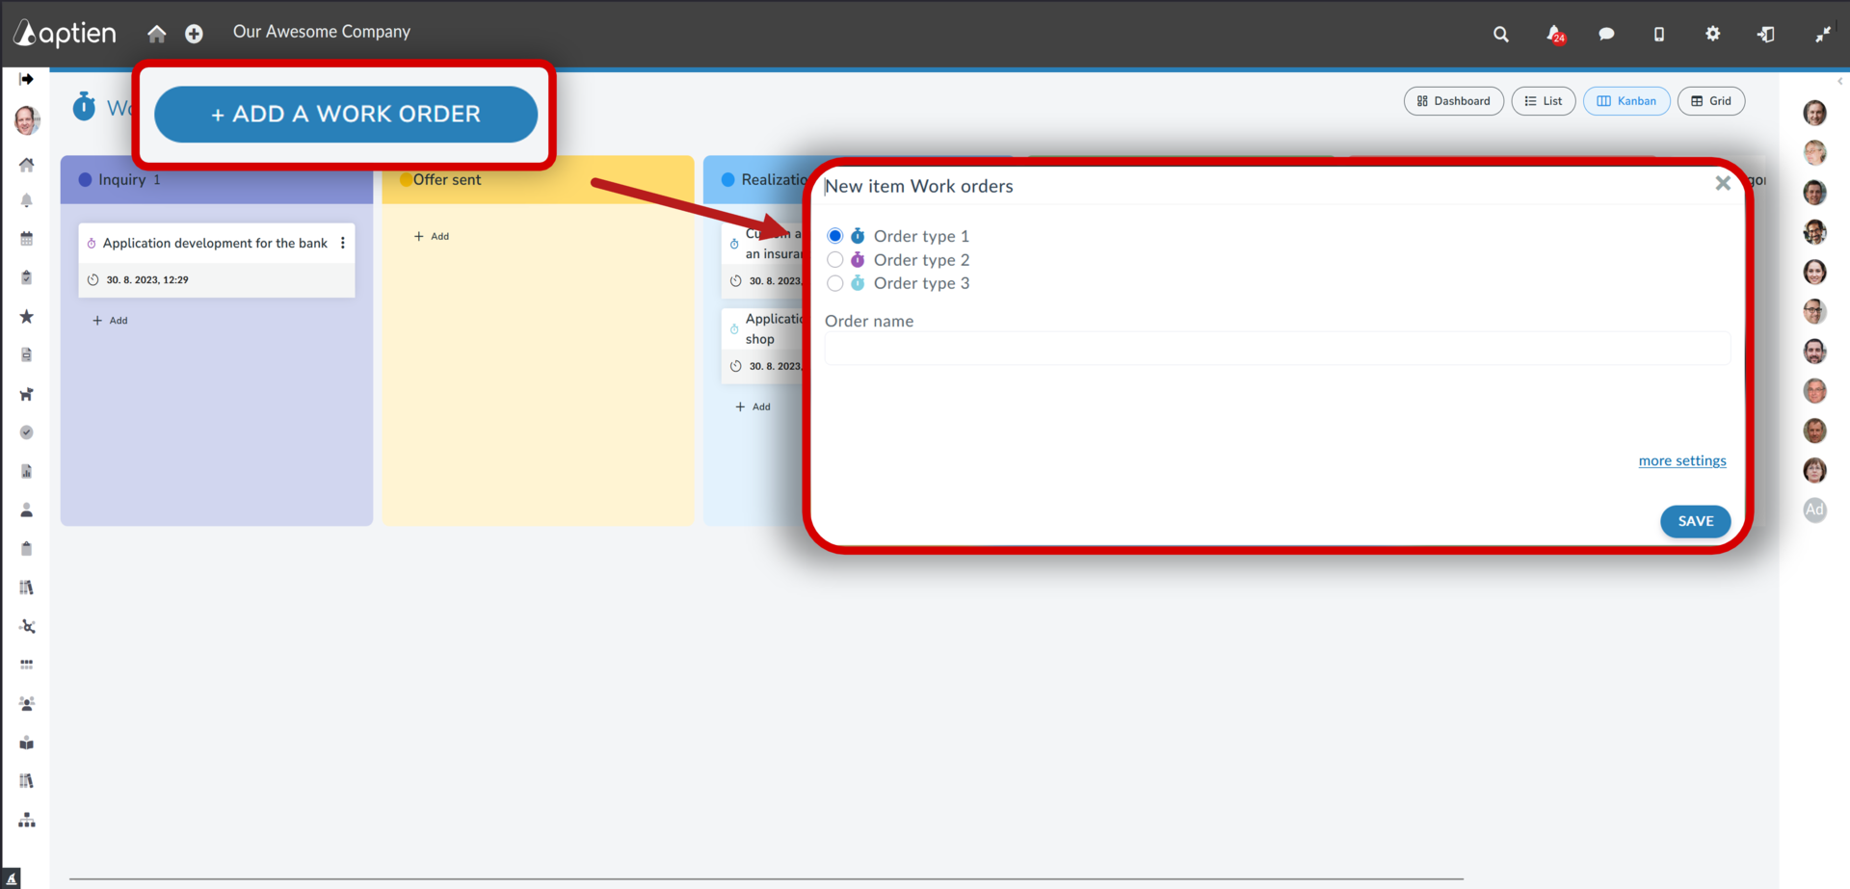Open notifications bell with red badge
The image size is (1850, 889).
click(1555, 34)
